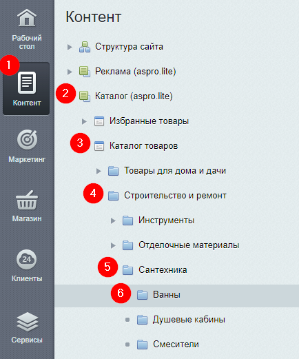Viewport: 299px width, 359px height.
Task: Select Инструменты section label
Action: coord(167,220)
